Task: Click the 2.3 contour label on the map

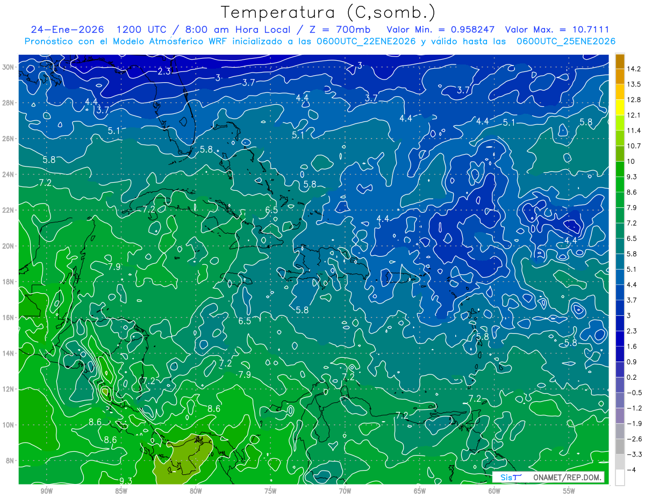Action: point(164,71)
